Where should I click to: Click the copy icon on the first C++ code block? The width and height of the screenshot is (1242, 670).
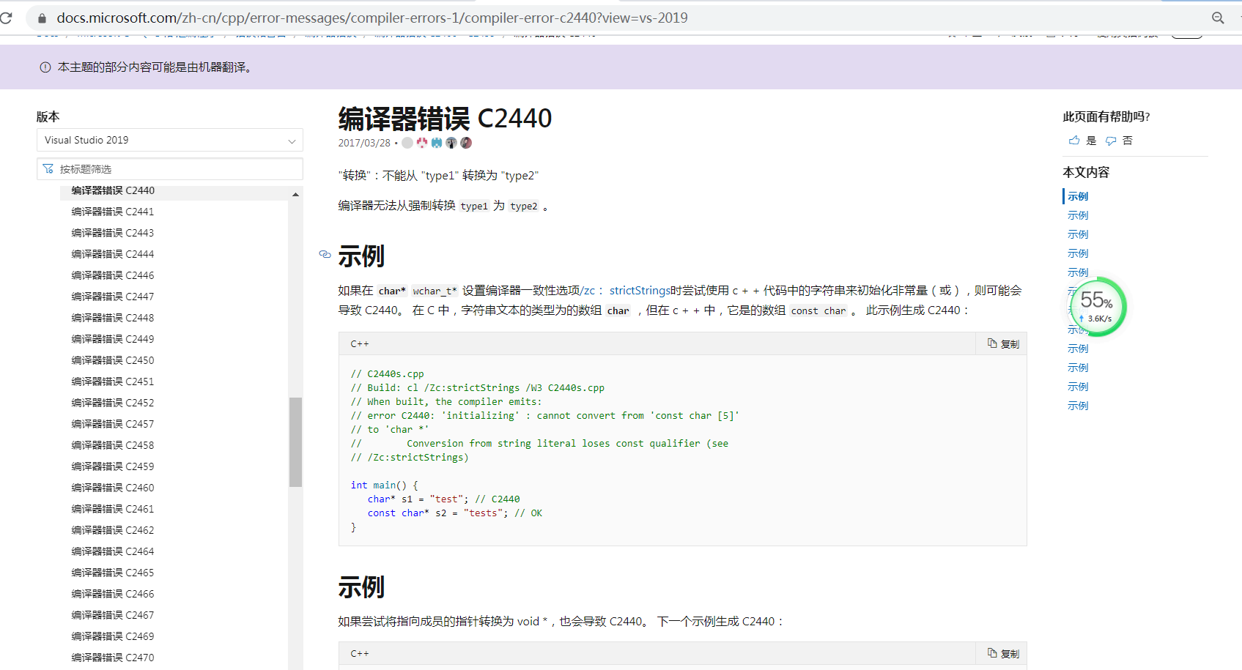click(993, 343)
